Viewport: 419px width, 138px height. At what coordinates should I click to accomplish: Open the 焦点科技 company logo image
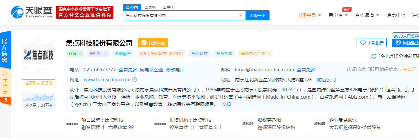[x=38, y=55]
